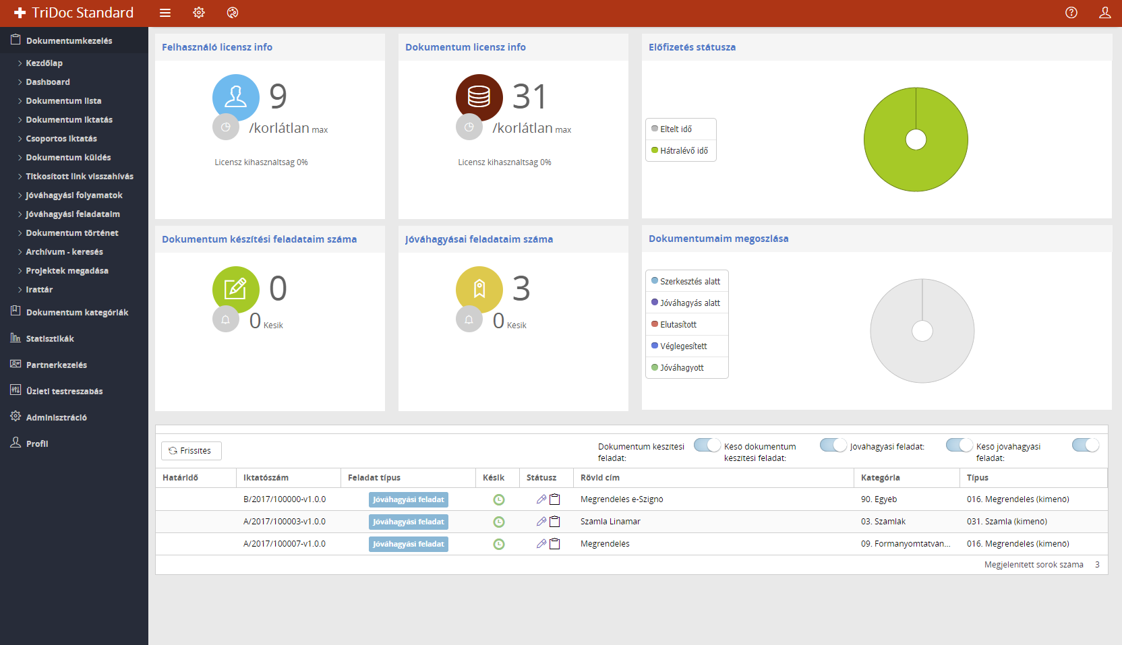Click edit pencil in A/2017/100007-v1.0.0 row
Screen dimensions: 1122x645
(x=541, y=544)
